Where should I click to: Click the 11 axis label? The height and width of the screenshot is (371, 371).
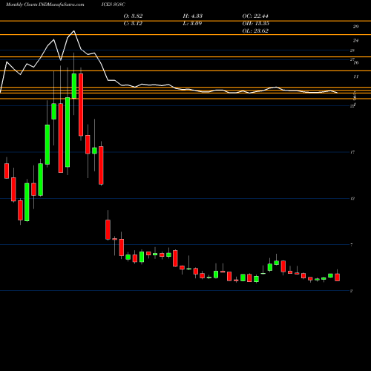355,76
